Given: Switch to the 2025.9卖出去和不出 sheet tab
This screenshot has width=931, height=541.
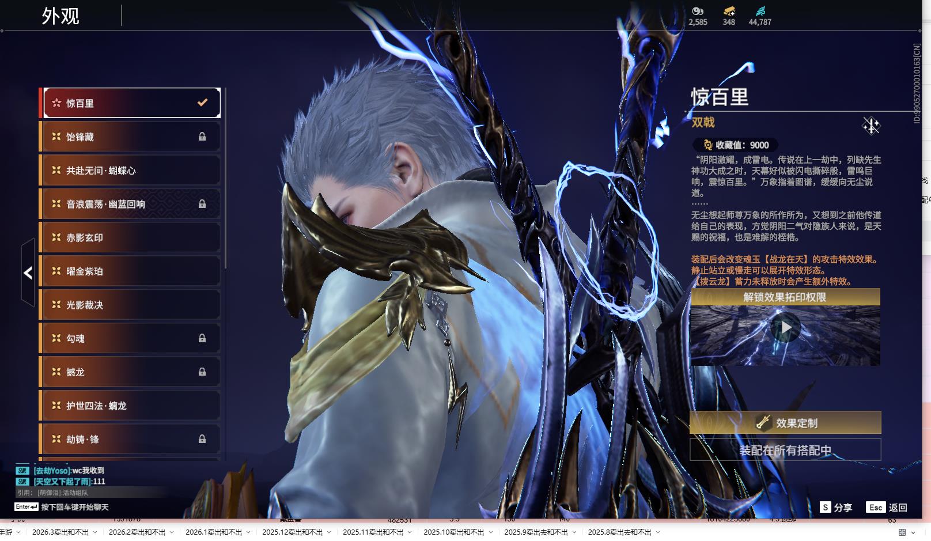Looking at the screenshot, I should coord(536,532).
